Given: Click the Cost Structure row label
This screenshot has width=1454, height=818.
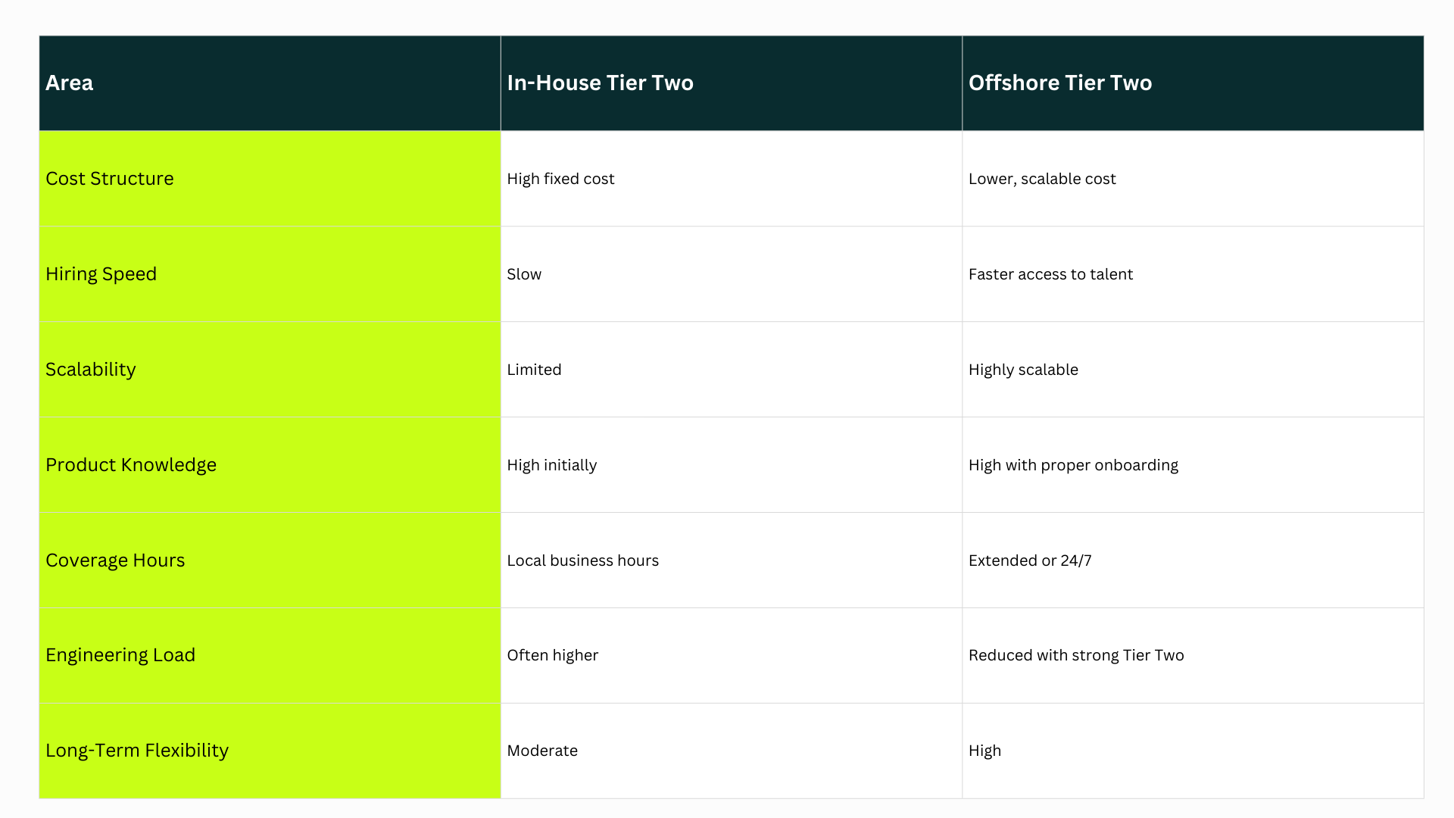Looking at the screenshot, I should click(110, 179).
